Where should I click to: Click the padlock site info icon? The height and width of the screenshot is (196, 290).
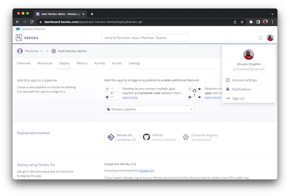tap(41, 22)
